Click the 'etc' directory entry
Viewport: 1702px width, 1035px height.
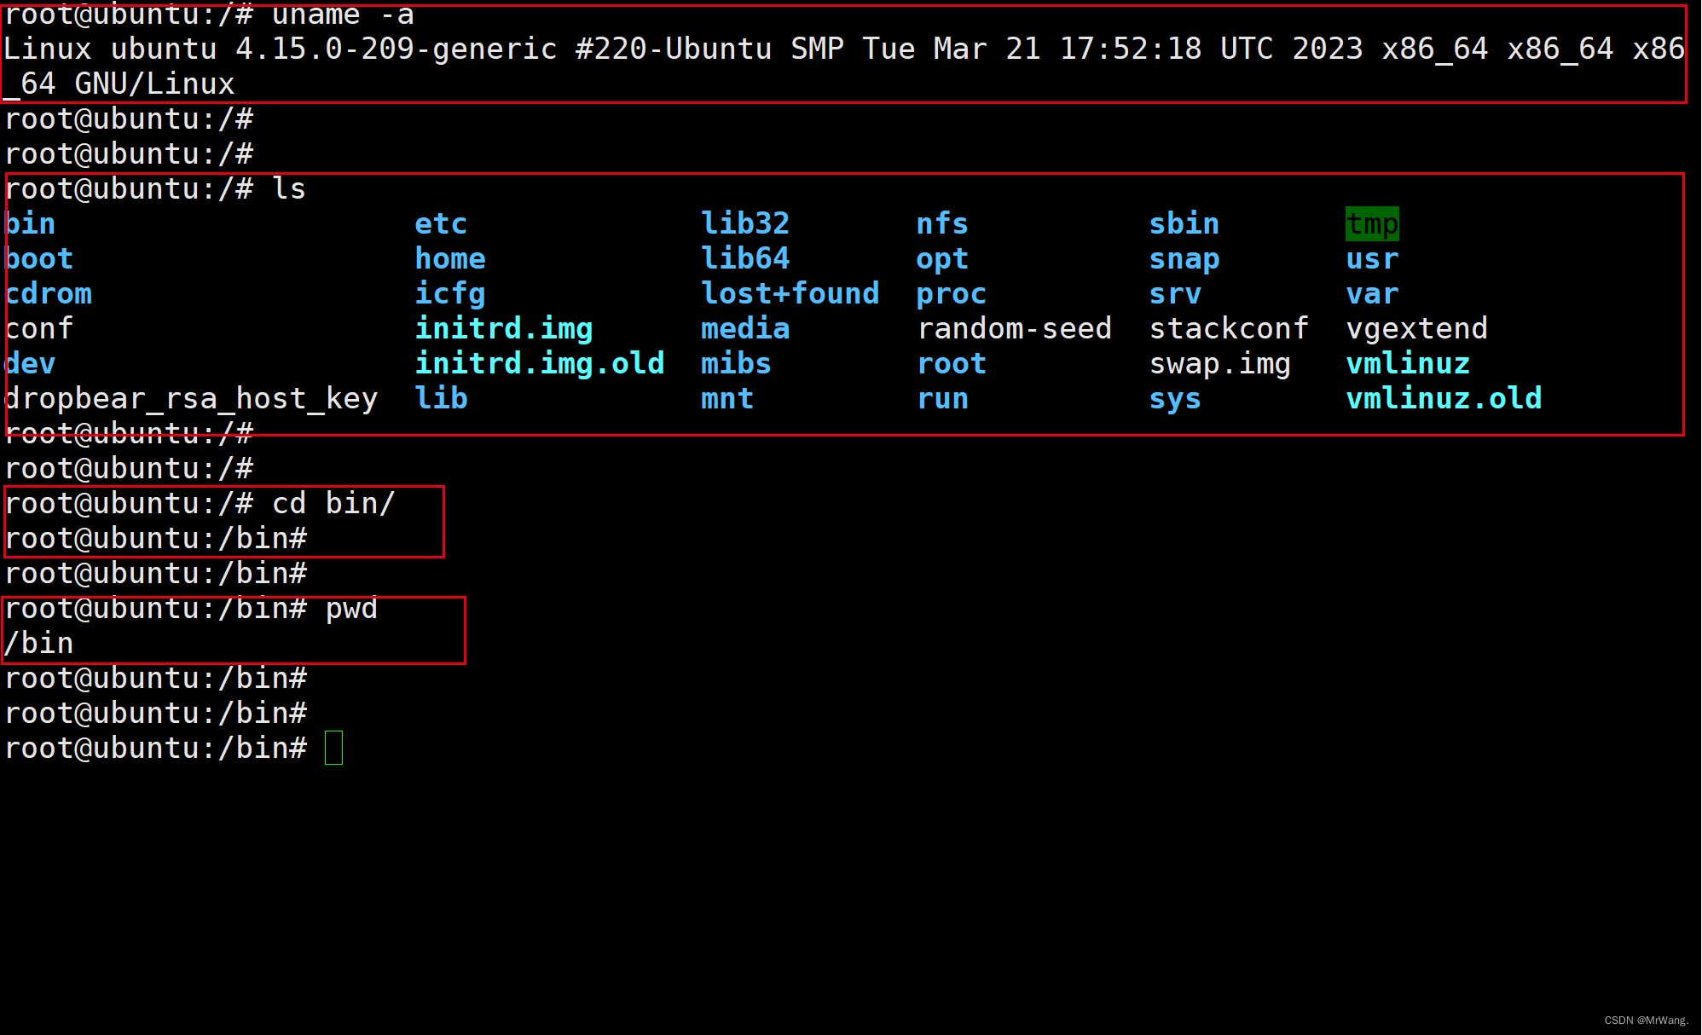(441, 224)
